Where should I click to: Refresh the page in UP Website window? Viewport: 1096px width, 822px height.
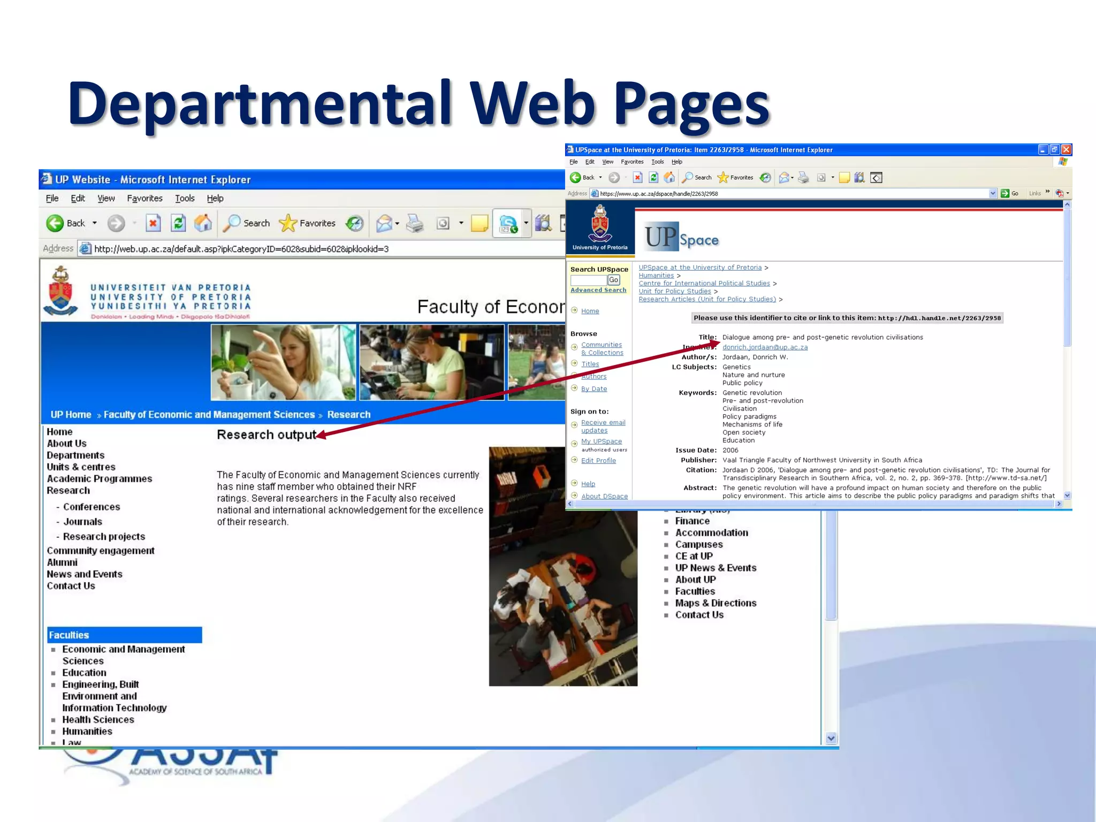[178, 223]
